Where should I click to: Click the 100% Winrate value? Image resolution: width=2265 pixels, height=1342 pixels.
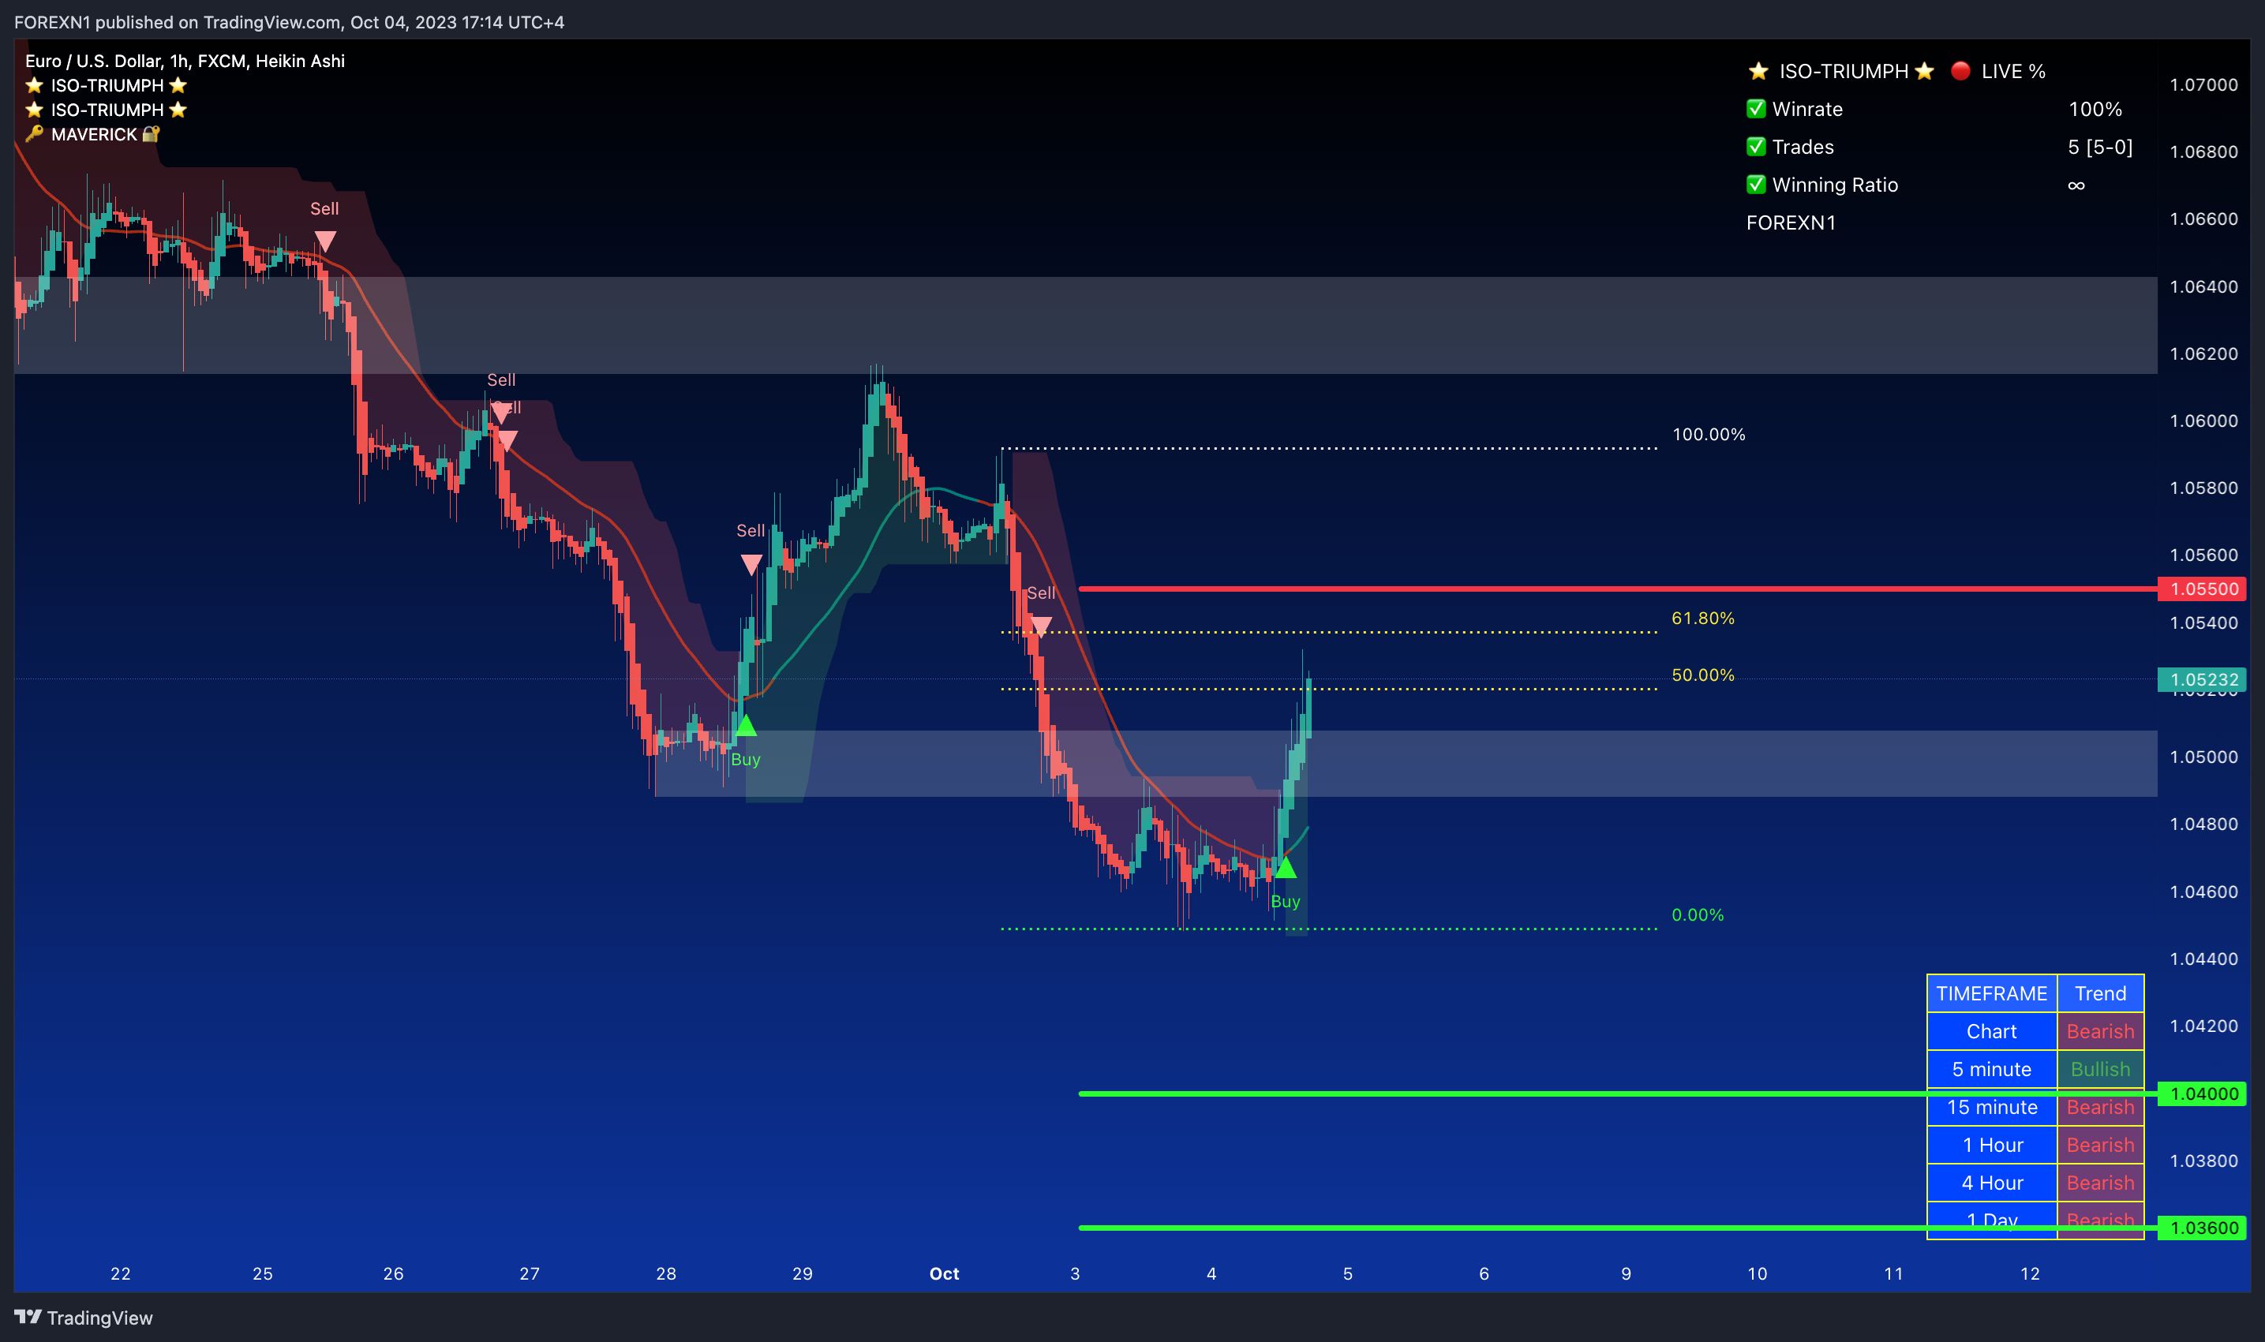[x=2095, y=109]
